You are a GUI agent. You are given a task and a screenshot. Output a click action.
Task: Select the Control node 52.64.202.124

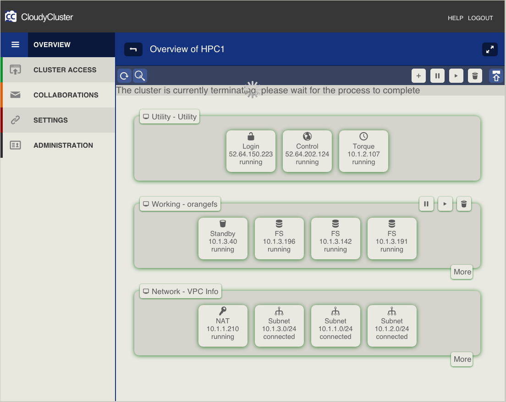tap(307, 151)
